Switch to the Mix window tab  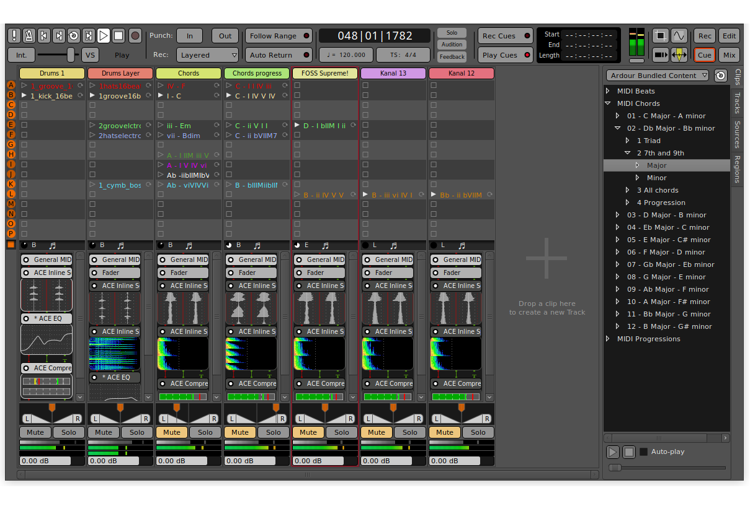[729, 55]
